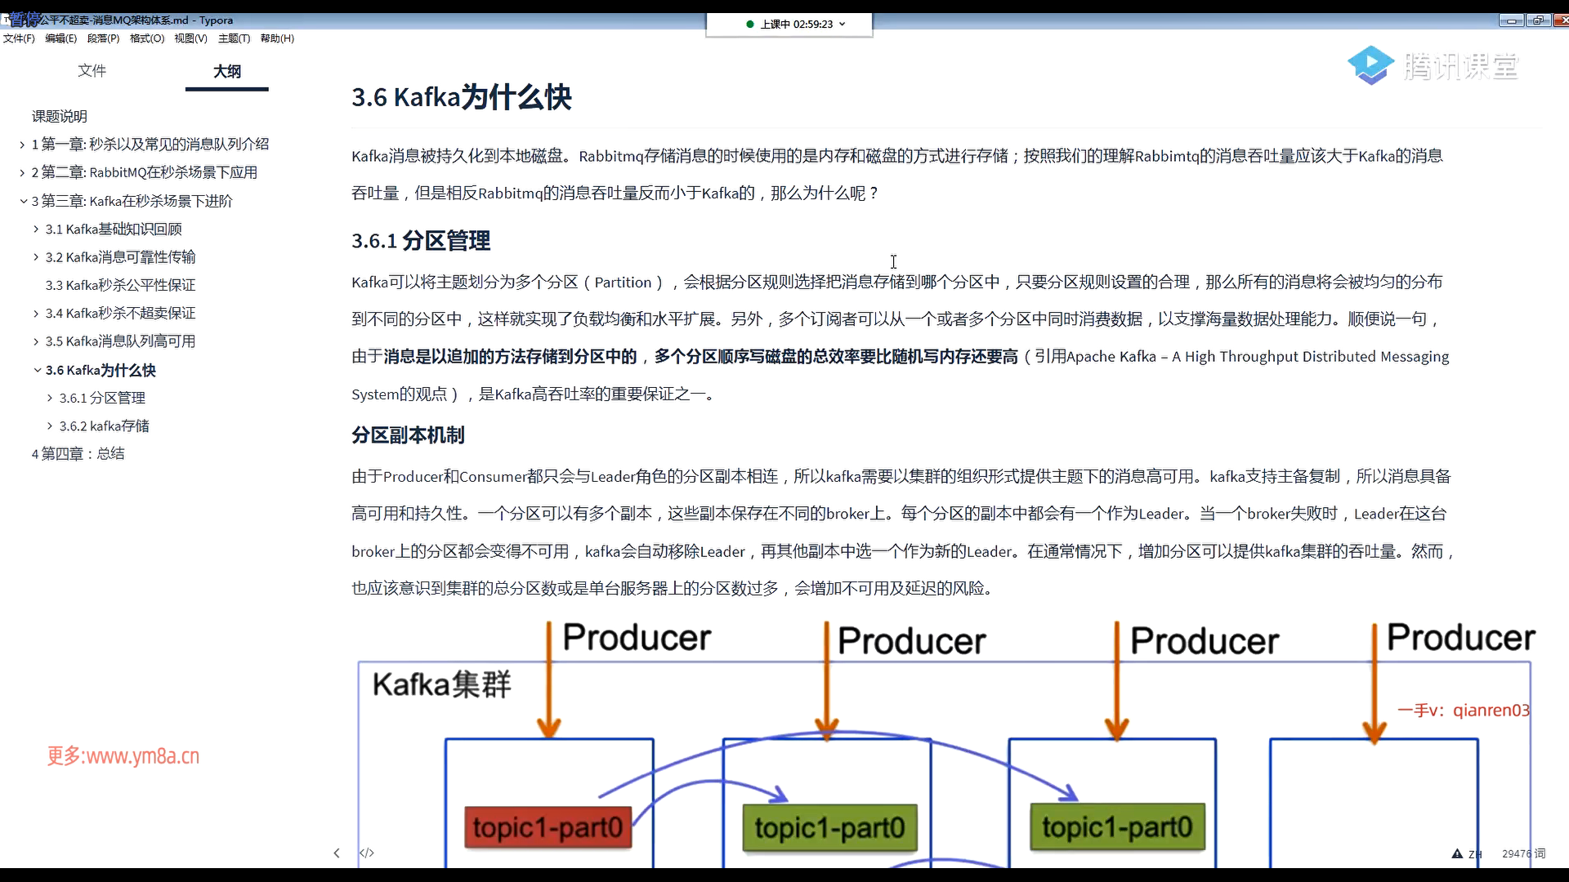Expand the 3.6.2 kafka存储 outline node

click(50, 426)
